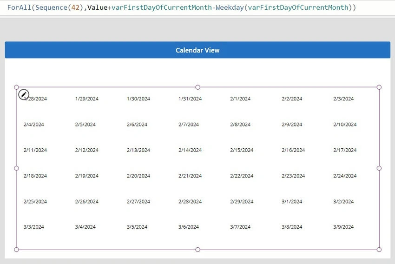The height and width of the screenshot is (264, 395).
Task: Click the 2/13/2024 date cell
Action: [x=138, y=150]
